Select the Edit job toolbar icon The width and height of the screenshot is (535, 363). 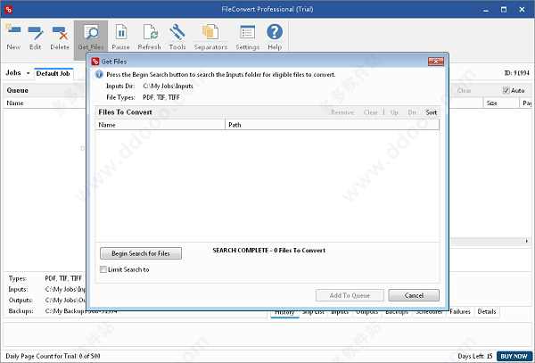tap(35, 37)
